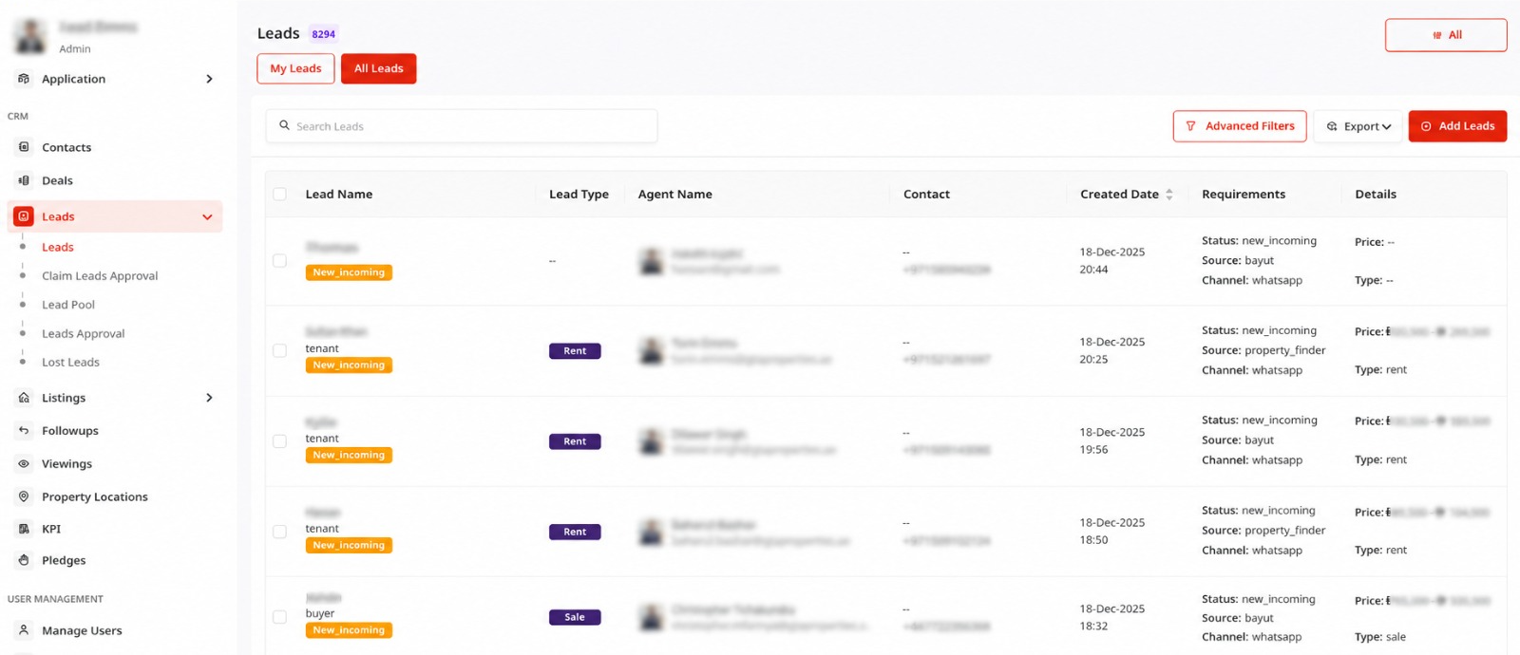
Task: Click agent avatar in the 18:32 row
Action: coord(652,617)
